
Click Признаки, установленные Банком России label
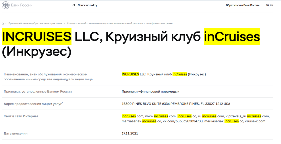click(38, 91)
